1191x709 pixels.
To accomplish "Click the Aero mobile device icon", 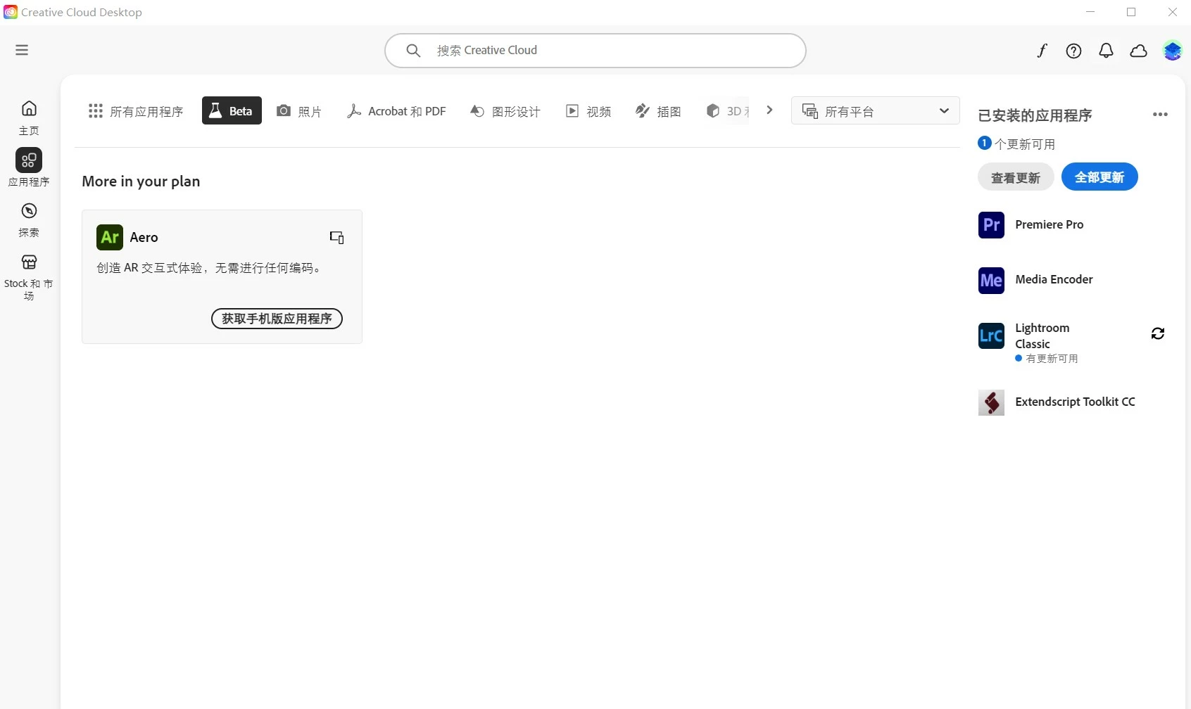I will click(x=337, y=238).
